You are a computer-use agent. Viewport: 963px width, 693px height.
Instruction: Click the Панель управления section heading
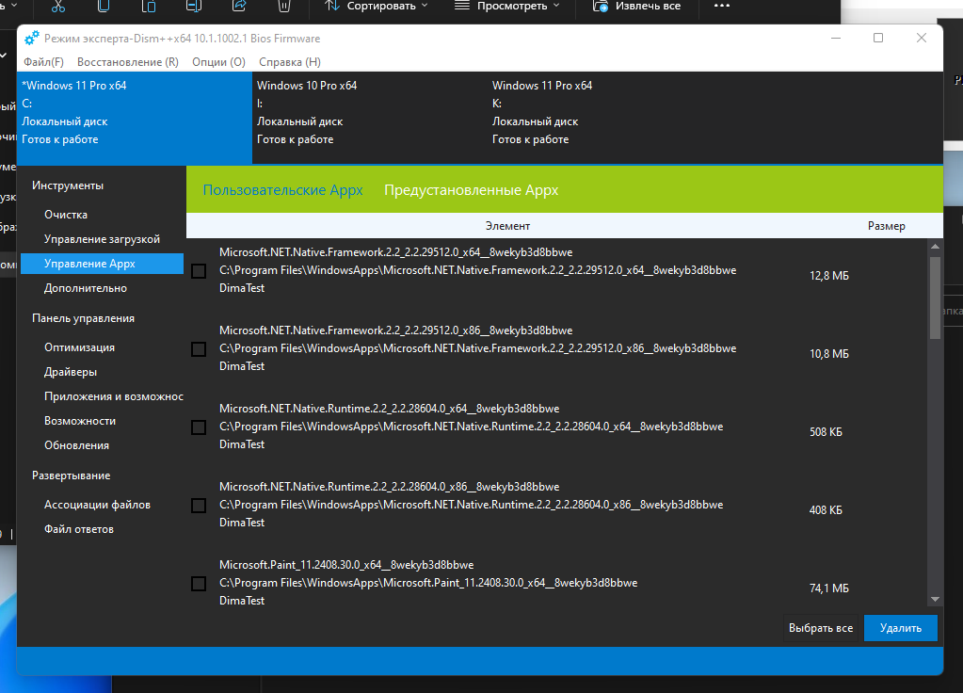(x=83, y=318)
